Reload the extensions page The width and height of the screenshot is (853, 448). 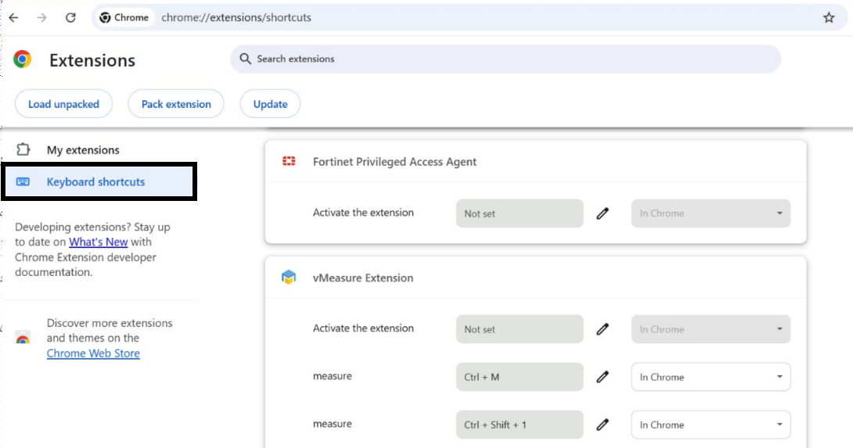[70, 17]
